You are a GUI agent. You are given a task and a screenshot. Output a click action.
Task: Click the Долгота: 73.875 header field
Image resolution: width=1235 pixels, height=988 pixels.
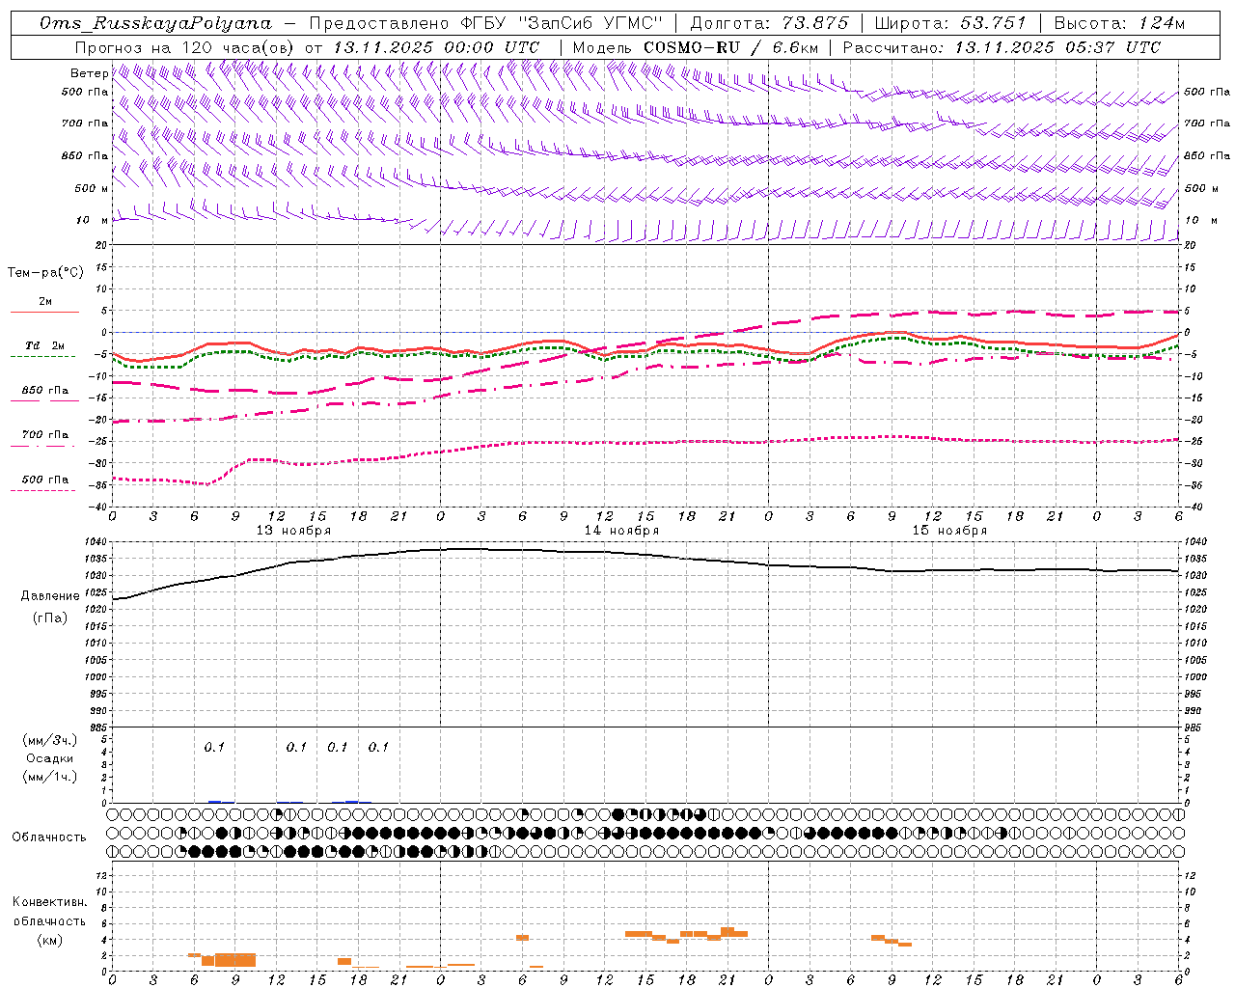(769, 23)
